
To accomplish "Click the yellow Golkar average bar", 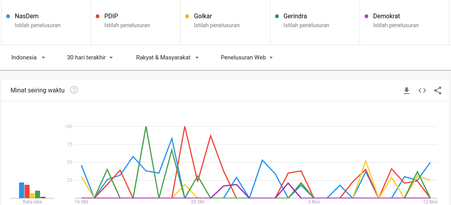I will (x=32, y=196).
